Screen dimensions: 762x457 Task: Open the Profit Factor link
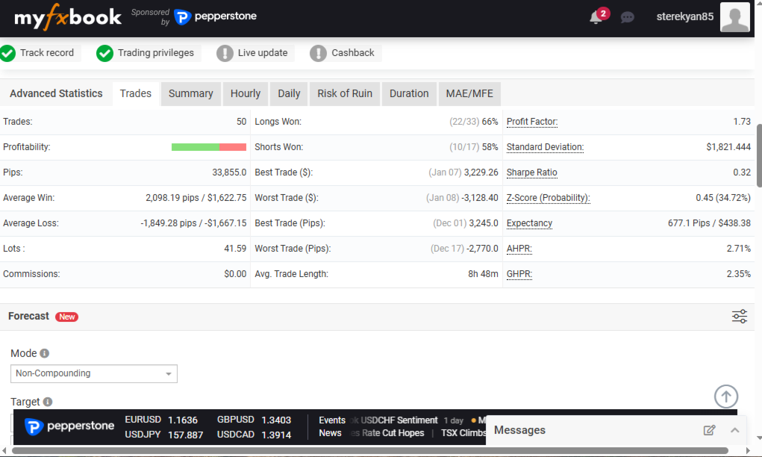[531, 121]
